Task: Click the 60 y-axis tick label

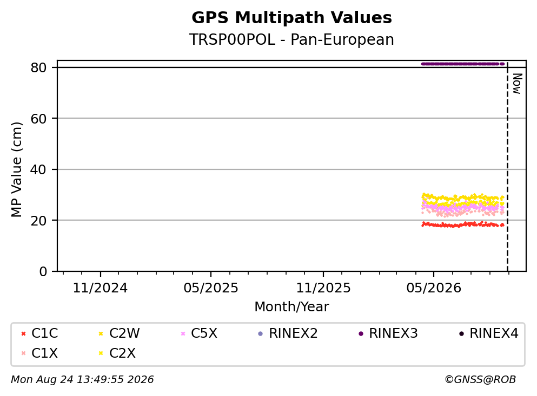Action: pos(39,119)
